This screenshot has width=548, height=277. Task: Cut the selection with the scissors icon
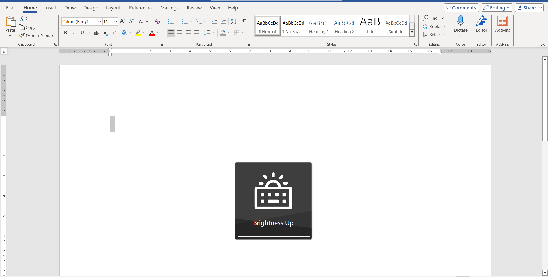(22, 19)
